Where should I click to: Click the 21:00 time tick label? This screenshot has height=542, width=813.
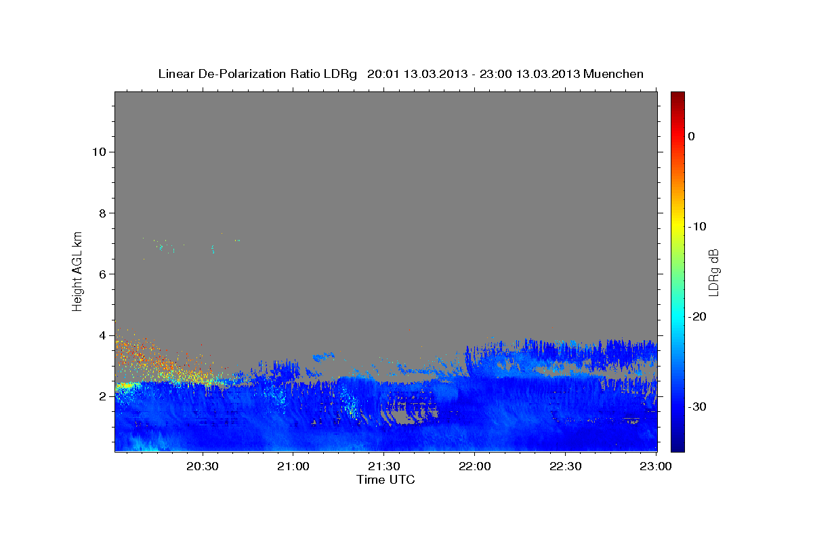[x=293, y=467]
